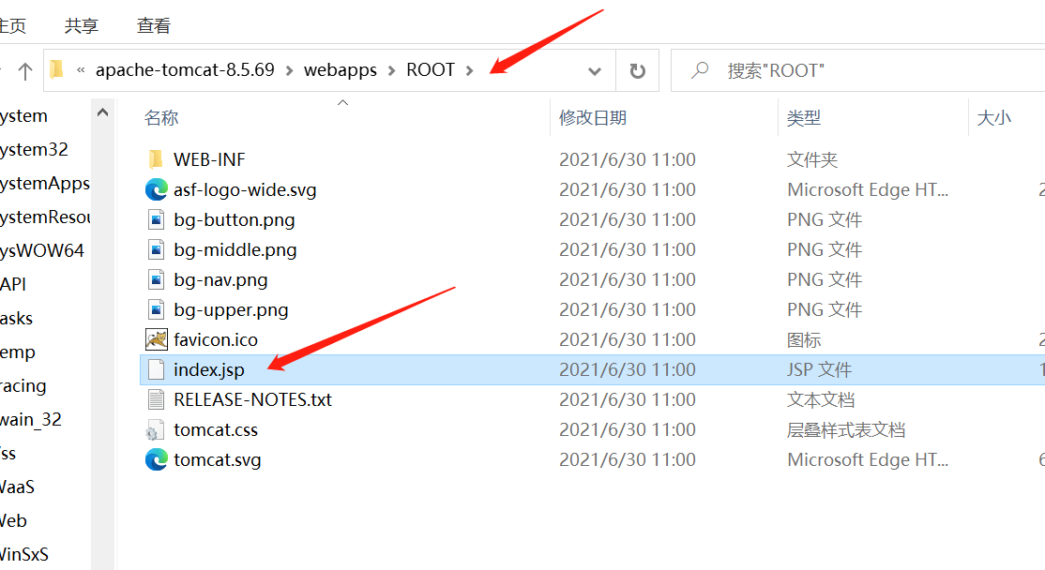
Task: Select the file name index.jsp
Action: (x=208, y=369)
